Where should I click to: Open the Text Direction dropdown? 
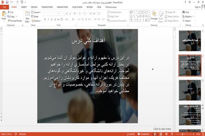115,12
